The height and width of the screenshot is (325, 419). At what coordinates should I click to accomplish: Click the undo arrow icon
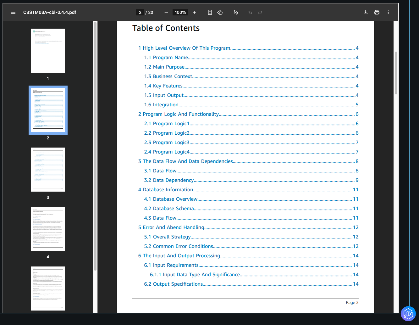(x=250, y=12)
